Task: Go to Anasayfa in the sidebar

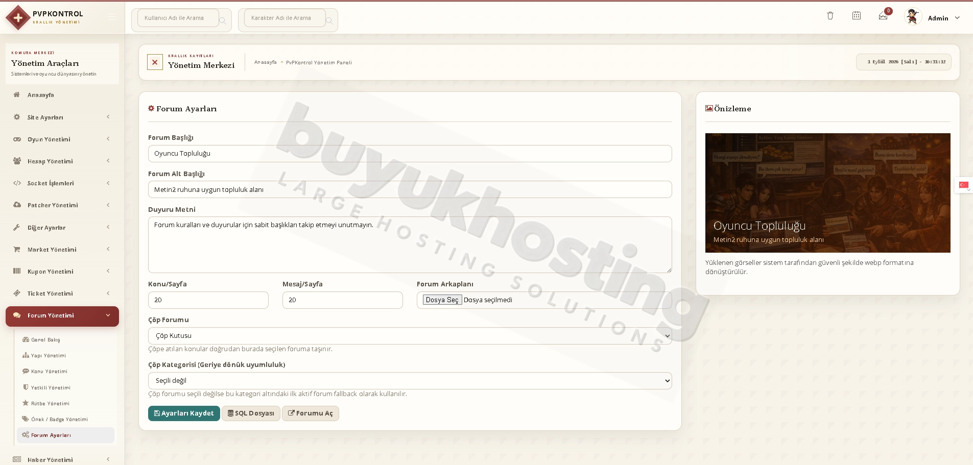Action: [x=41, y=95]
